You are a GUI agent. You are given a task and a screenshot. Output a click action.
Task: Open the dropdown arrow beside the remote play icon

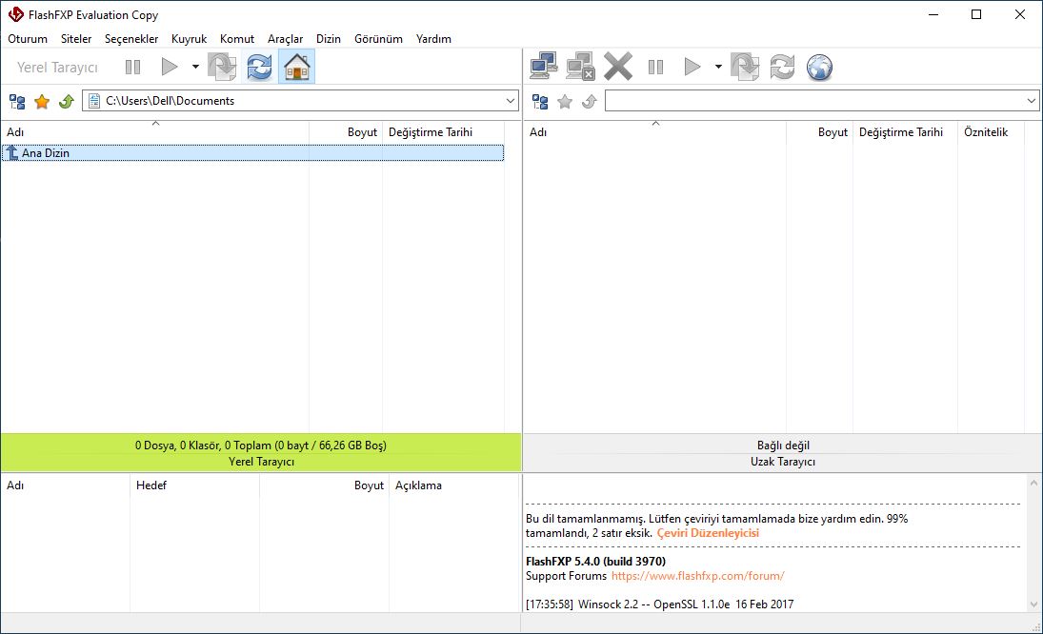click(718, 67)
